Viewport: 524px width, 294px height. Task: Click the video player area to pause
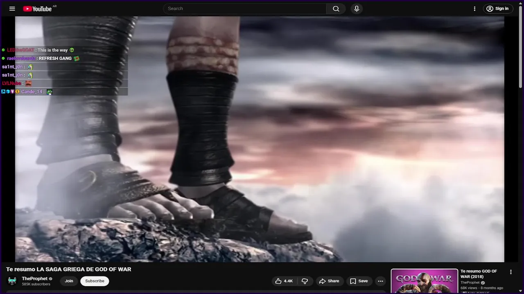(260, 139)
